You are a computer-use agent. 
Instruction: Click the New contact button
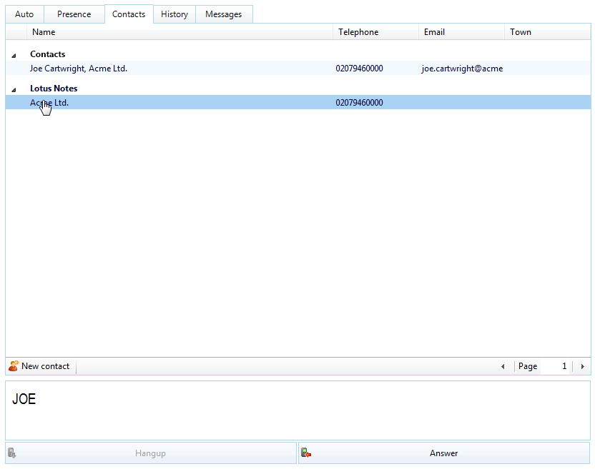coord(40,366)
